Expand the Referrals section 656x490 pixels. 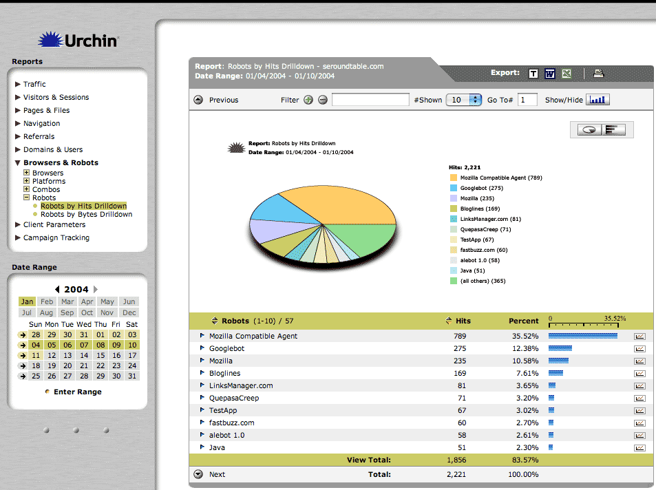18,136
